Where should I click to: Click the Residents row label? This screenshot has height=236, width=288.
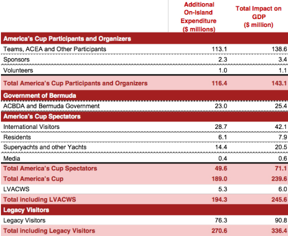pos(17,137)
